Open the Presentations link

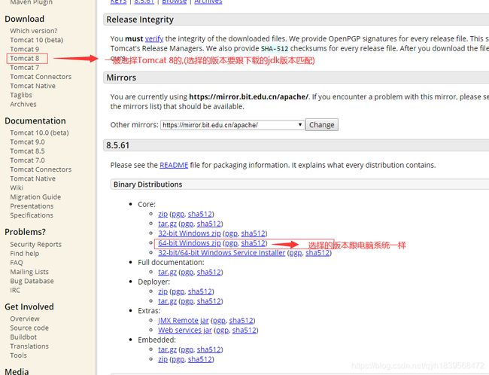pos(32,206)
